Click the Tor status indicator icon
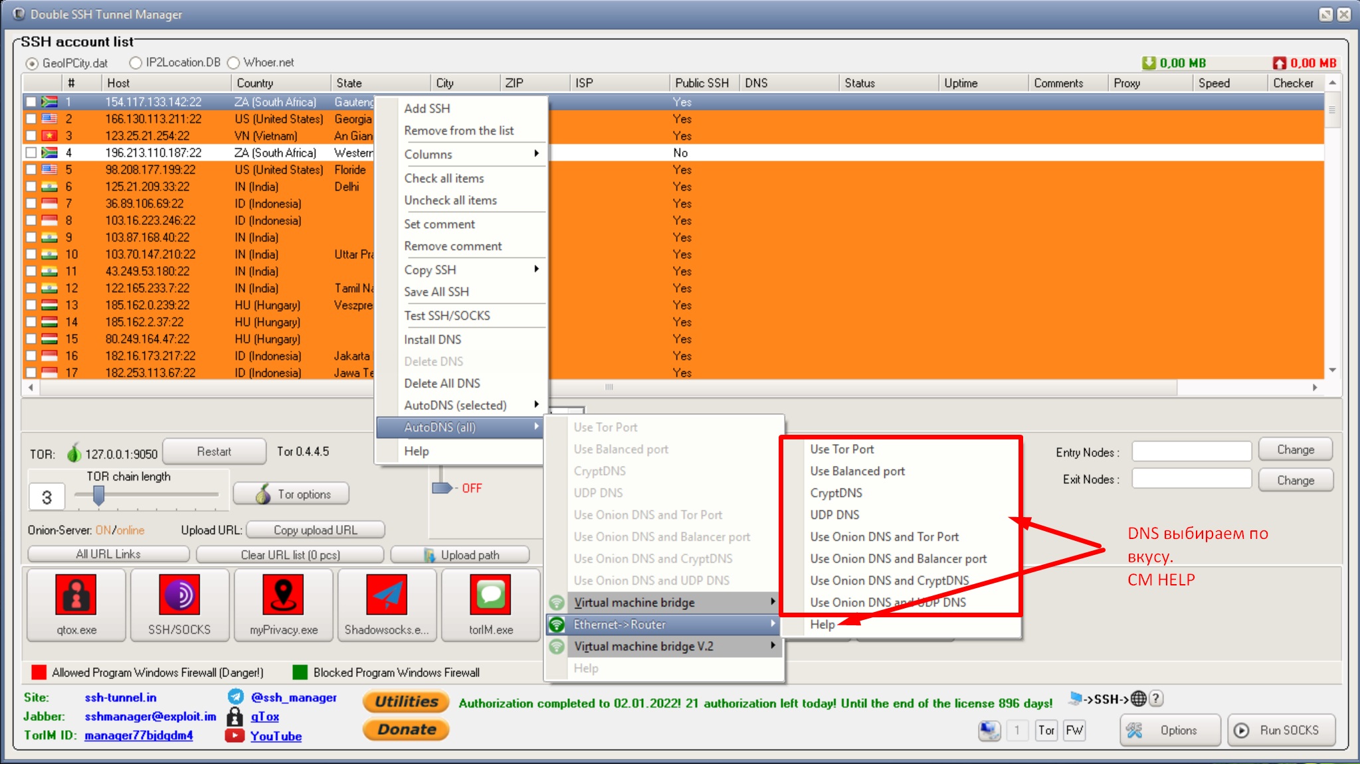 (74, 451)
